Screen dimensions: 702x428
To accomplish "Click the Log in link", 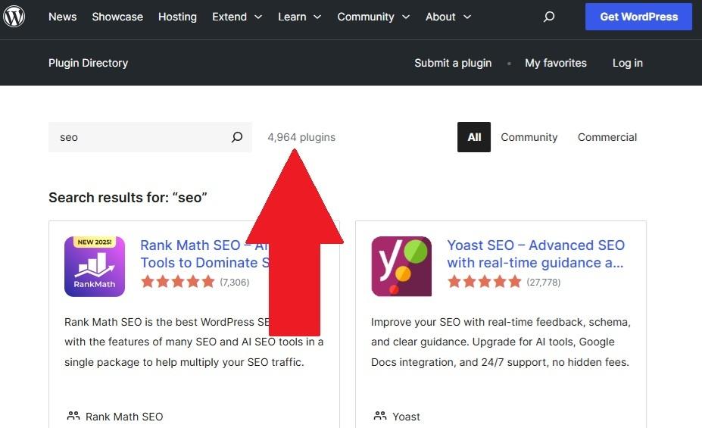I will tap(627, 63).
